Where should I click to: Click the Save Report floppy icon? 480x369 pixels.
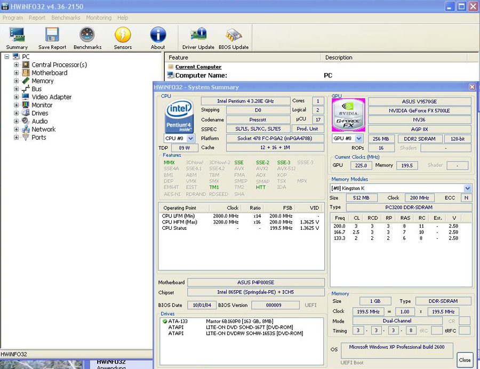pos(52,35)
